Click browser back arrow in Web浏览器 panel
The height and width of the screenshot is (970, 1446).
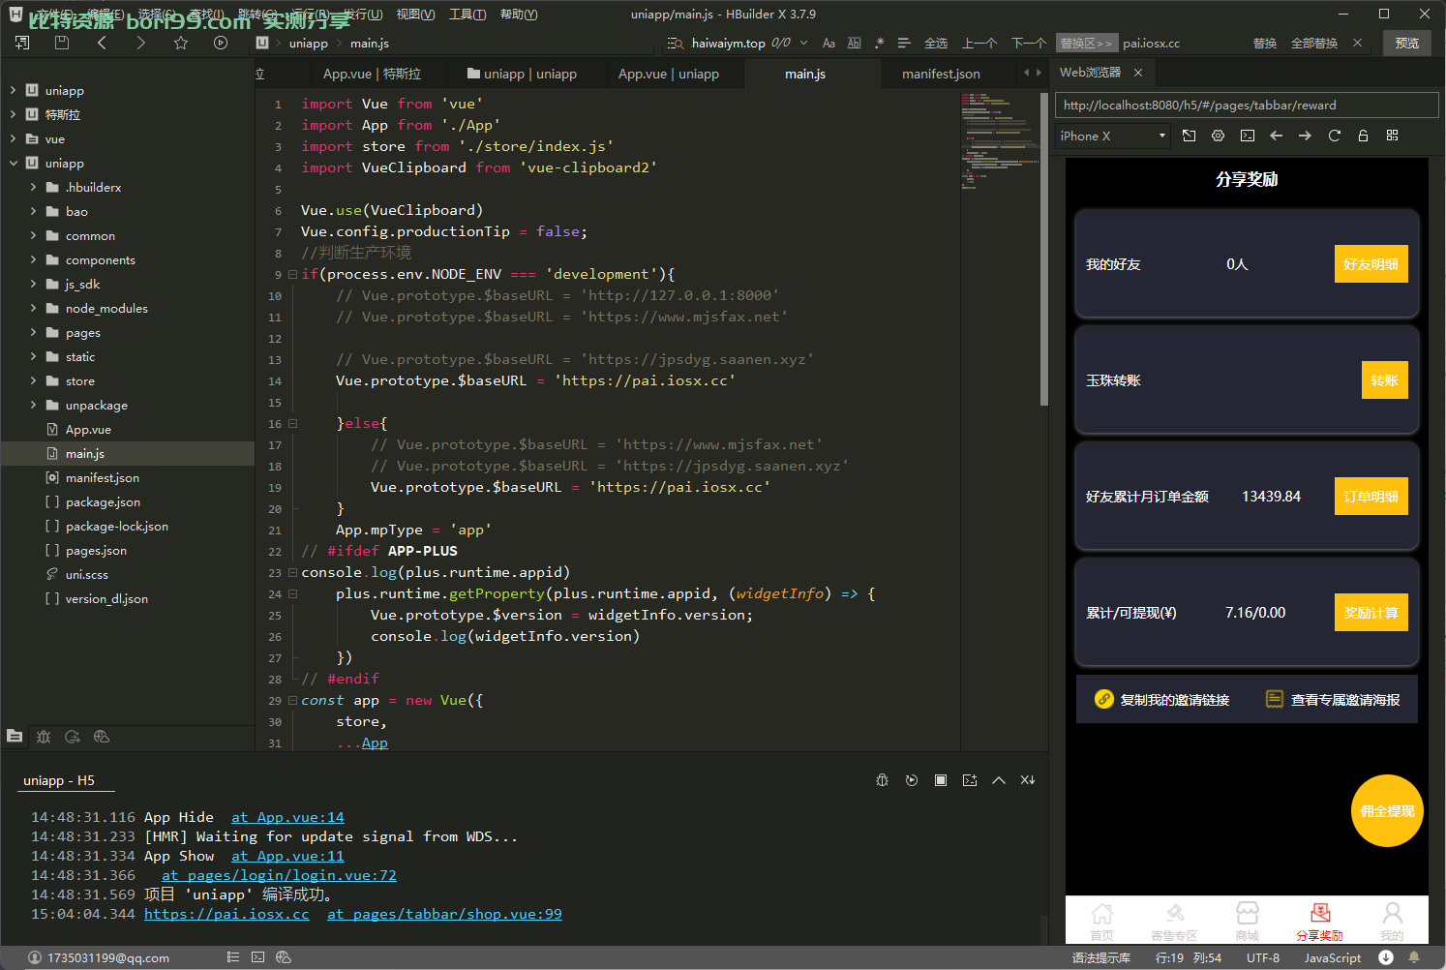[x=1277, y=136]
